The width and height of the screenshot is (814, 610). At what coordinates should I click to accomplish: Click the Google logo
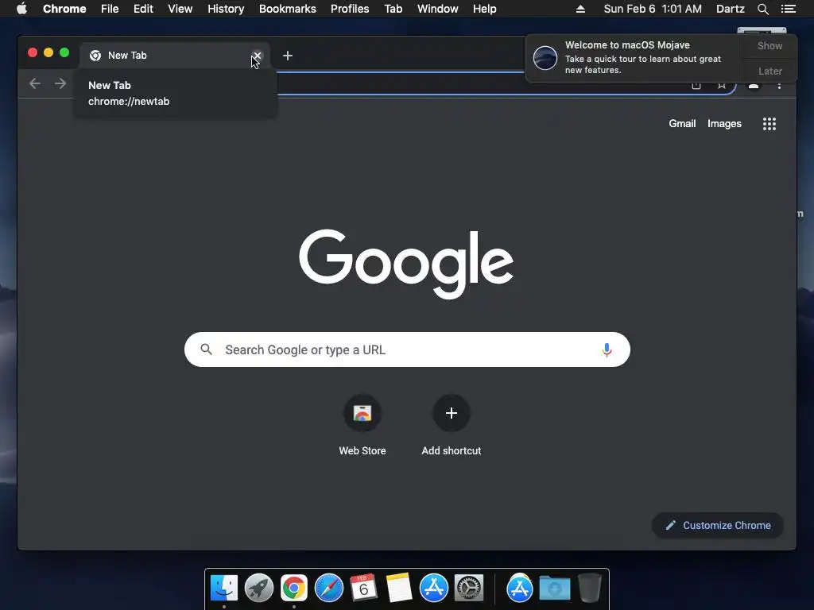(x=406, y=264)
